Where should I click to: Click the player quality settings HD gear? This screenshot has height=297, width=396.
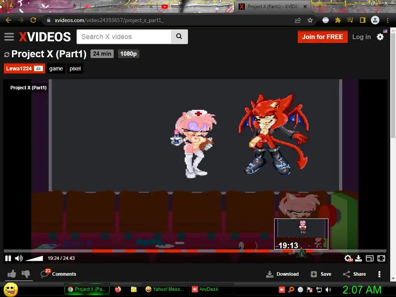pos(348,258)
